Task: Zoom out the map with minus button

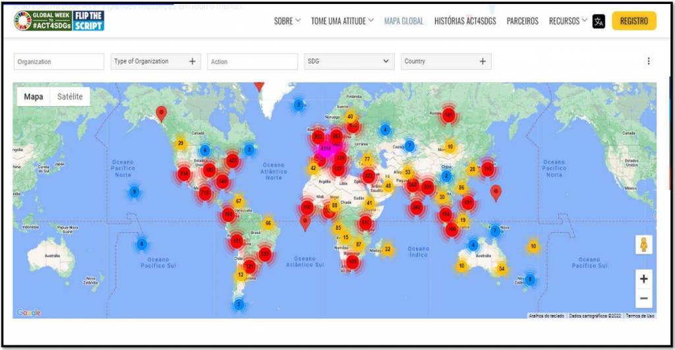Action: coord(643,299)
